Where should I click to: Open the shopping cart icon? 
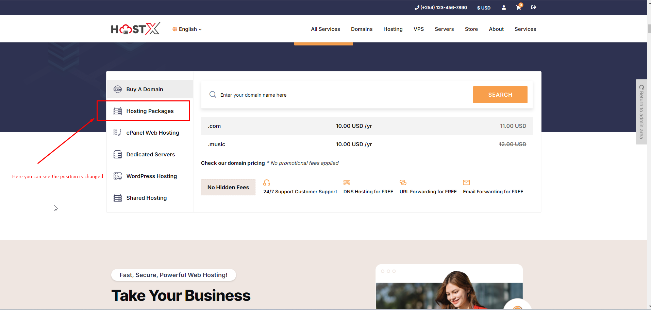[518, 7]
